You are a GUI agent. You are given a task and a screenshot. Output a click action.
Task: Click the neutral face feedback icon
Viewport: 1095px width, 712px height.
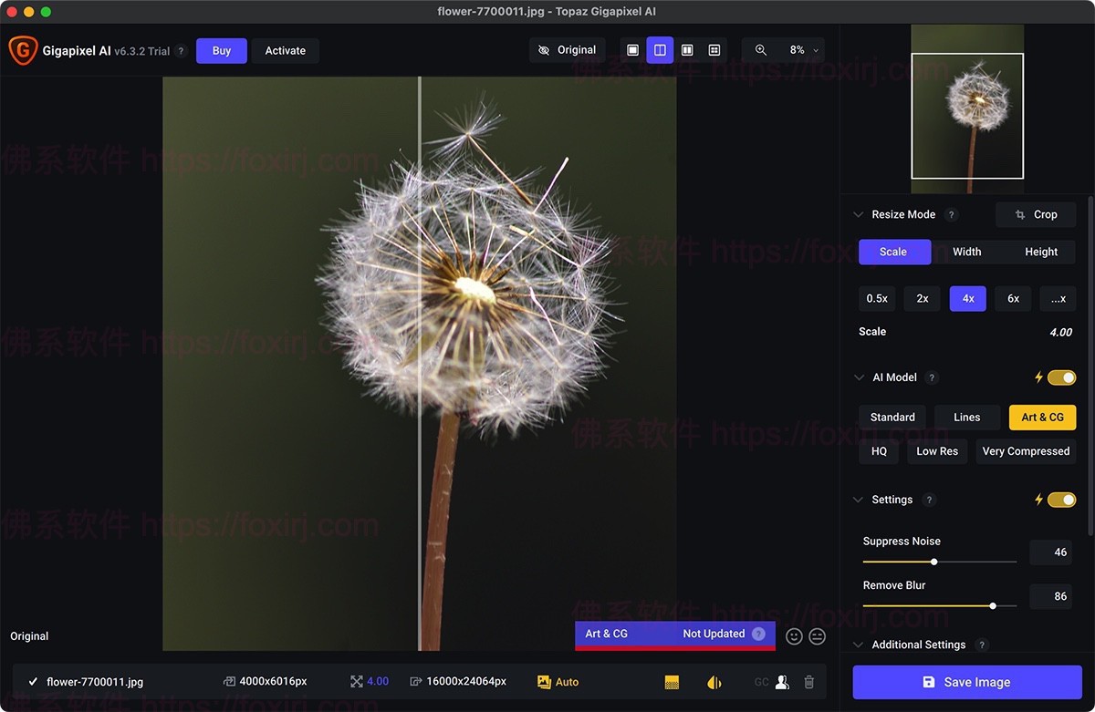(818, 636)
